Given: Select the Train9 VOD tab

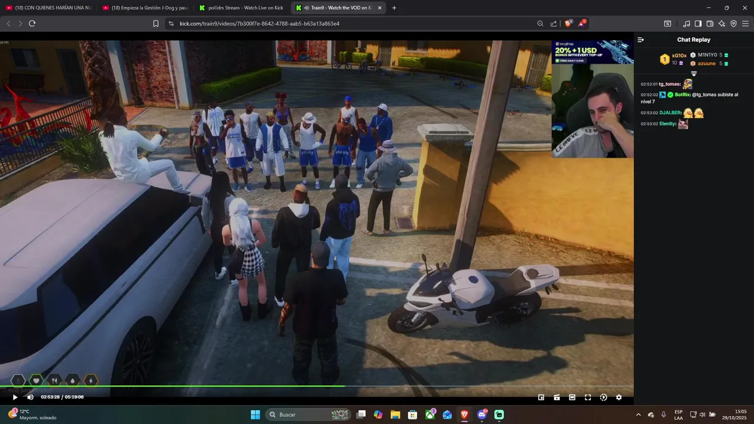Looking at the screenshot, I should [337, 8].
